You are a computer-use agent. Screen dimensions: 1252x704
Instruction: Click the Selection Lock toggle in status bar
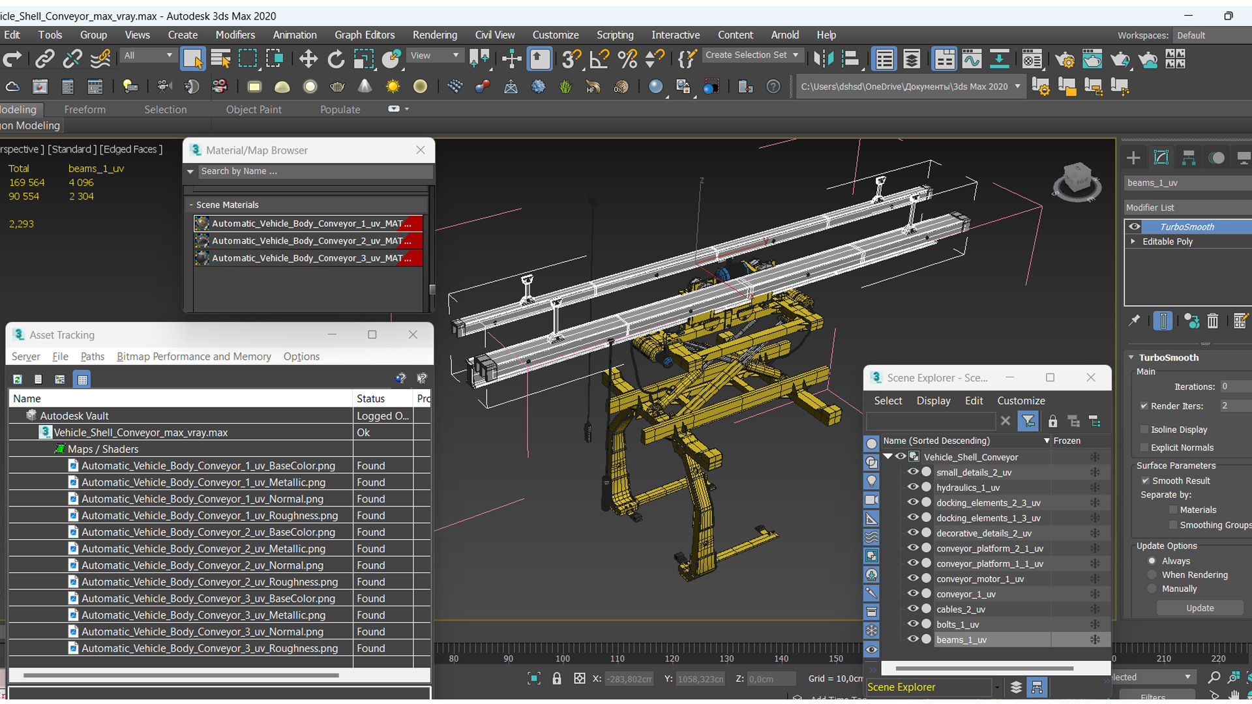(x=556, y=679)
